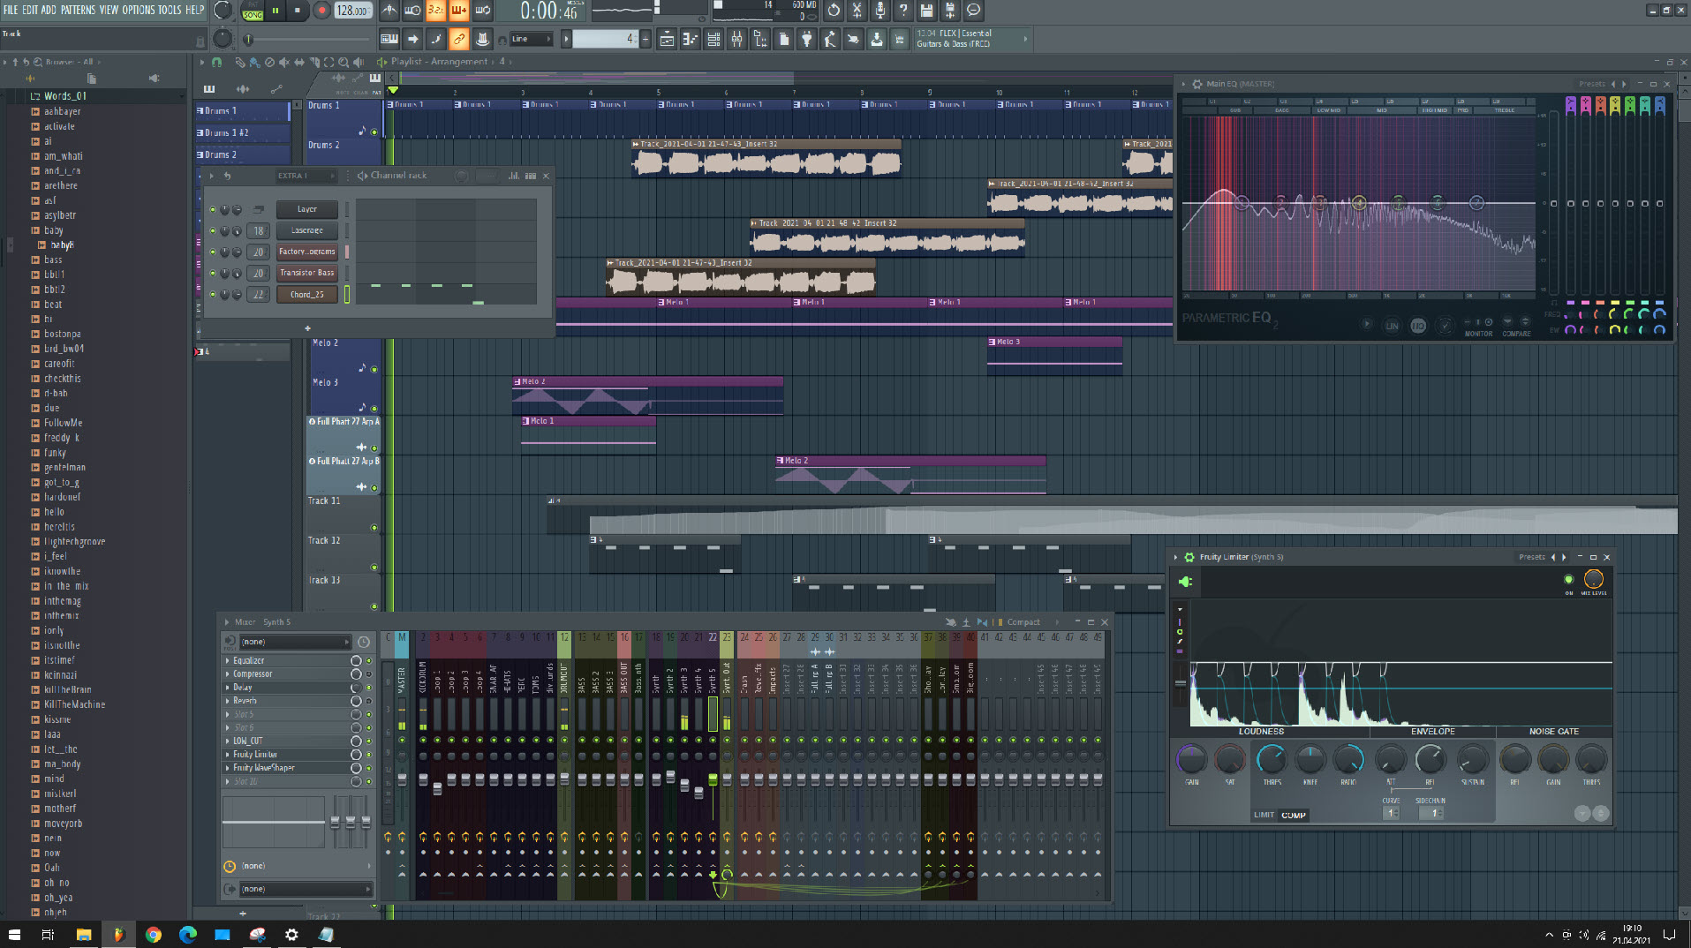This screenshot has width=1691, height=948.
Task: Click the COMP mode button in Fruity Limiter
Action: (1294, 815)
